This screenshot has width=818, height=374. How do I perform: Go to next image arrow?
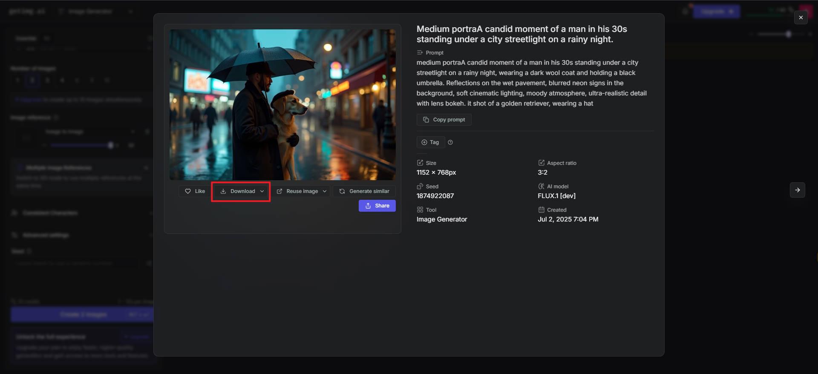click(x=798, y=190)
